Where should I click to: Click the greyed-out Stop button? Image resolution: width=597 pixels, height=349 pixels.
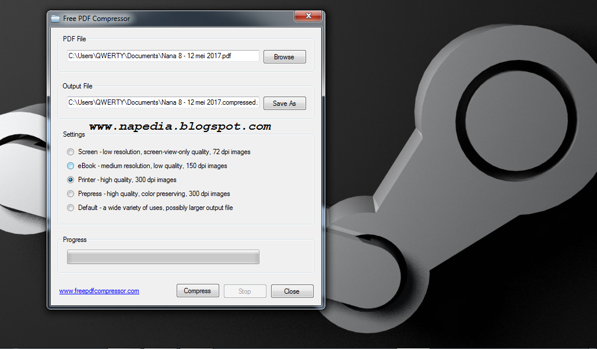pyautogui.click(x=245, y=291)
